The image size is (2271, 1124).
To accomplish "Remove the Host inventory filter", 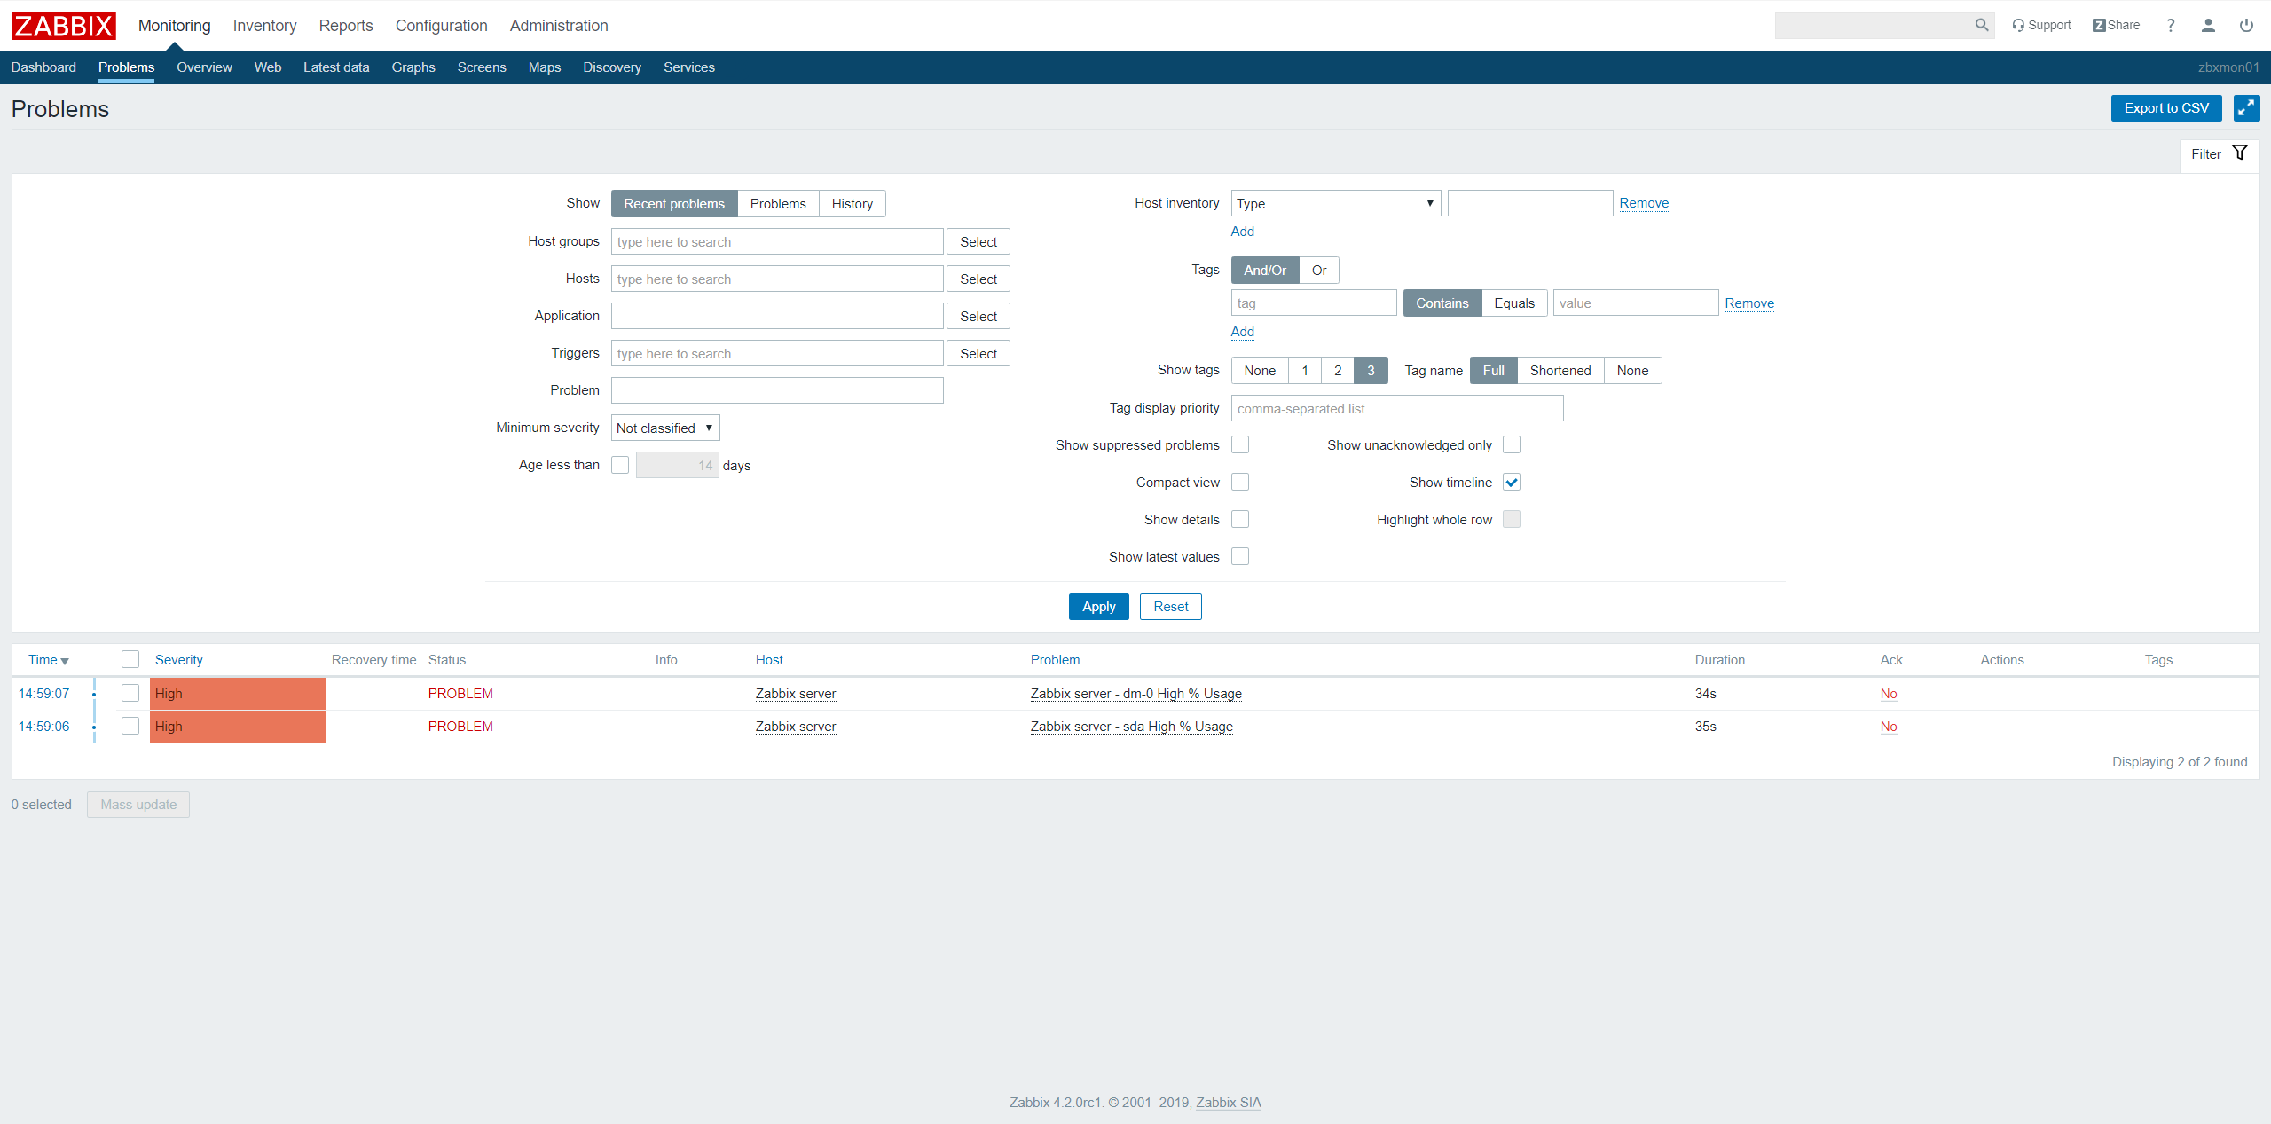I will (1644, 203).
